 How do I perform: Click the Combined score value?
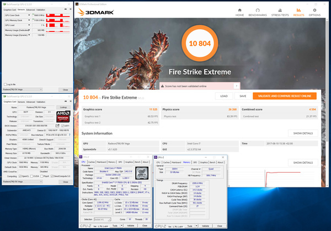tap(312, 109)
